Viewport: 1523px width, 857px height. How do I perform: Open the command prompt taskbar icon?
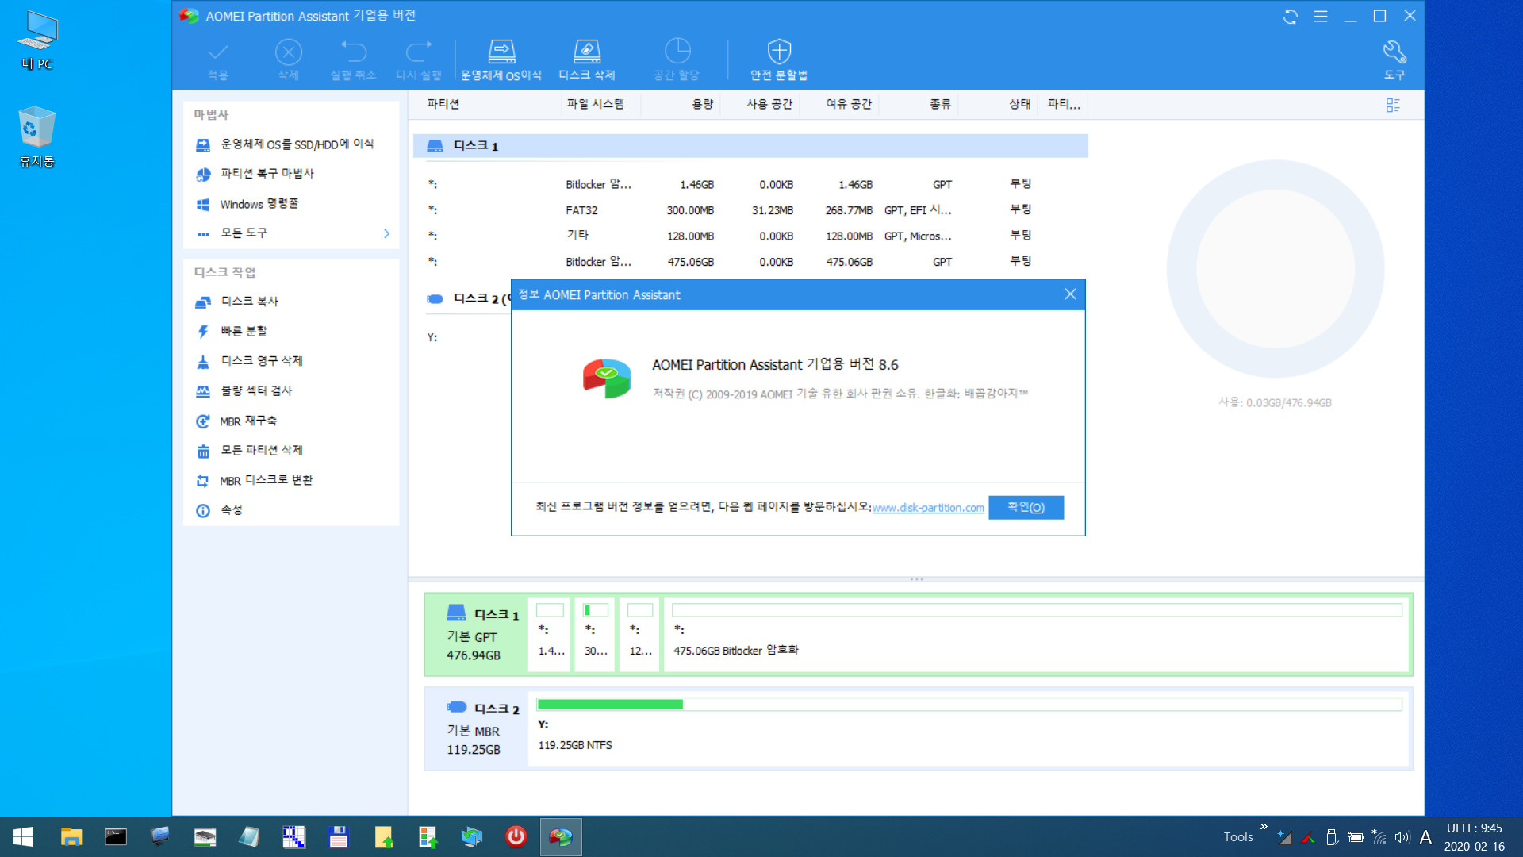[x=116, y=837]
